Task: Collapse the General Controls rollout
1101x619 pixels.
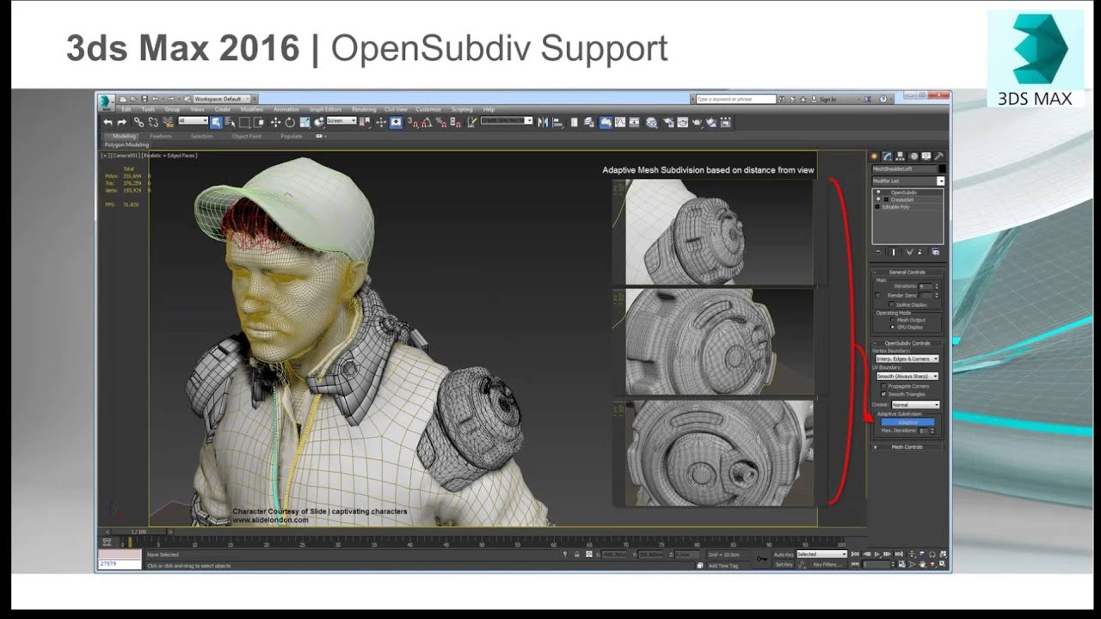Action: click(907, 273)
